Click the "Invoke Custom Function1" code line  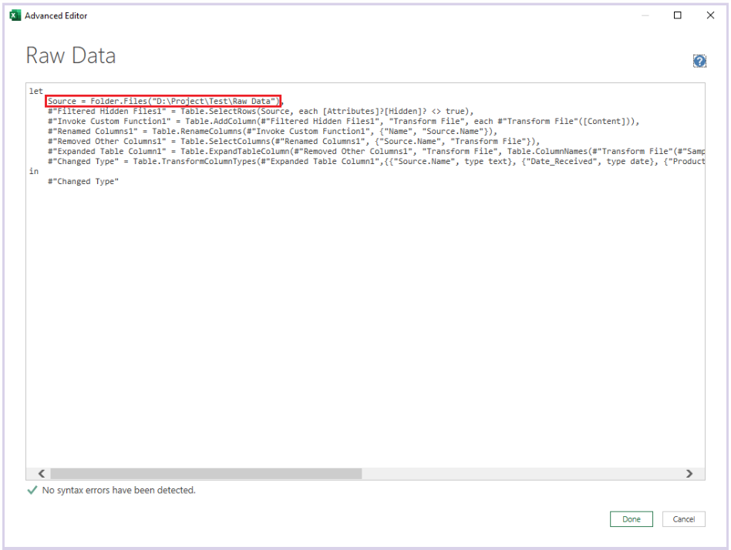click(344, 122)
